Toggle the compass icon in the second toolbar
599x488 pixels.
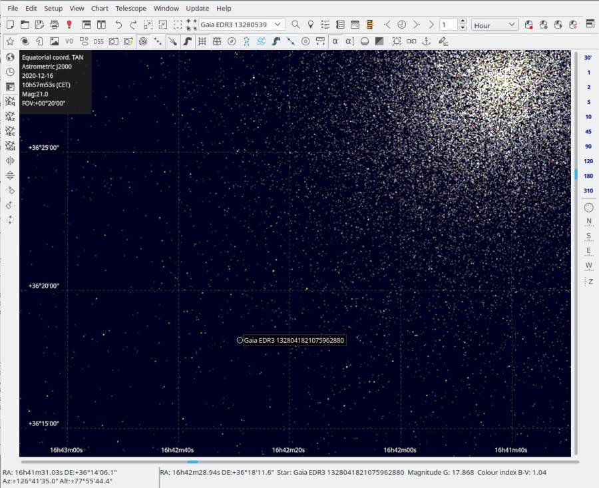tap(232, 41)
